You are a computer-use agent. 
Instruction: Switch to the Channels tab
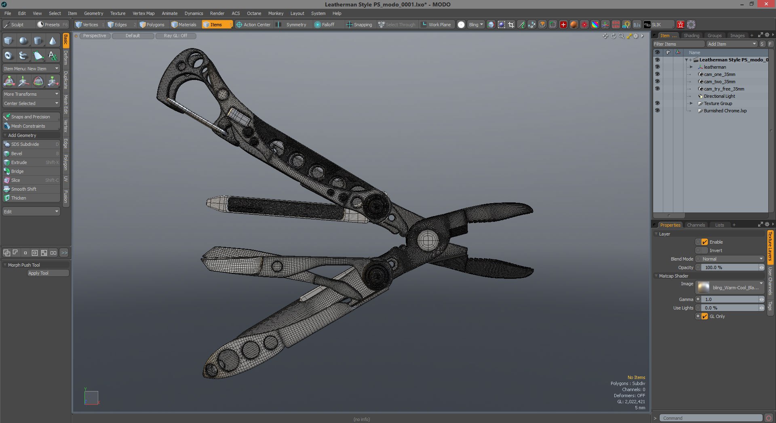tap(696, 225)
